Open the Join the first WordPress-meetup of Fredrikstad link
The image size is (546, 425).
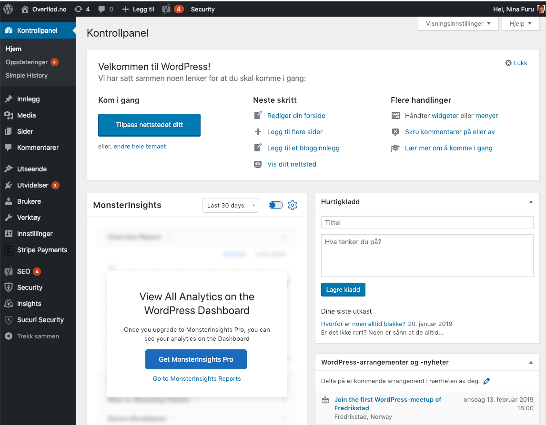(x=388, y=404)
